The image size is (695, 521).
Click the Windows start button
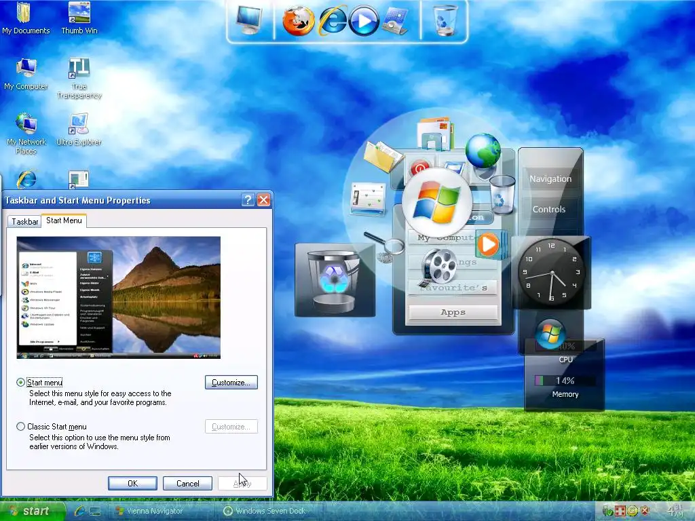click(33, 511)
